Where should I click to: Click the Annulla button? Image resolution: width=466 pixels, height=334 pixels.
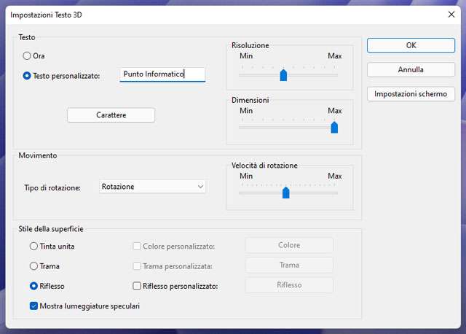coord(411,70)
